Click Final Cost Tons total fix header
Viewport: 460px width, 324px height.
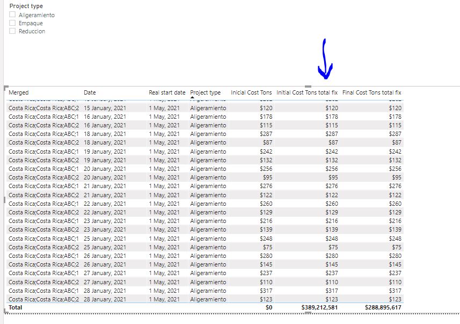371,92
